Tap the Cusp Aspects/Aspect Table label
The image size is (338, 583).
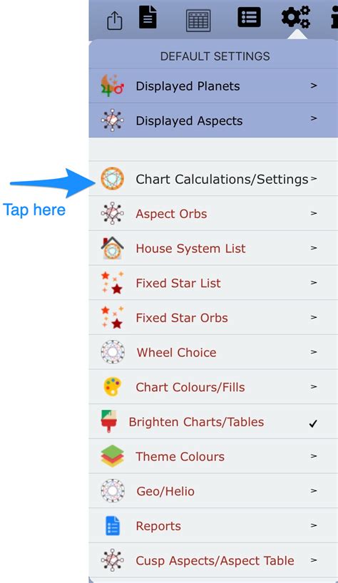click(x=215, y=561)
